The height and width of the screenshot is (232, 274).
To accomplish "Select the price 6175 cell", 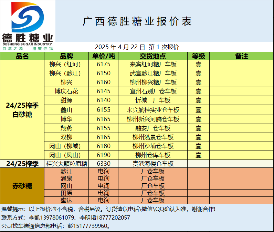I will point(104,64).
